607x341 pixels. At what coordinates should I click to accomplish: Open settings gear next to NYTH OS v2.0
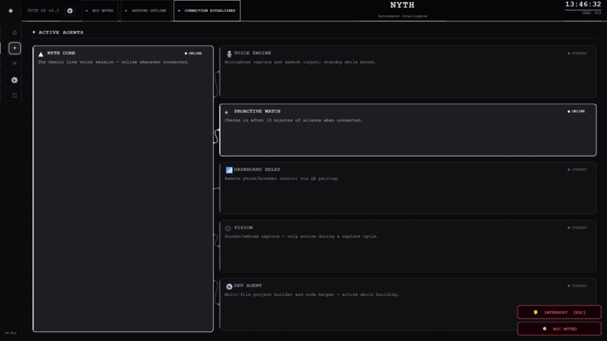70,11
